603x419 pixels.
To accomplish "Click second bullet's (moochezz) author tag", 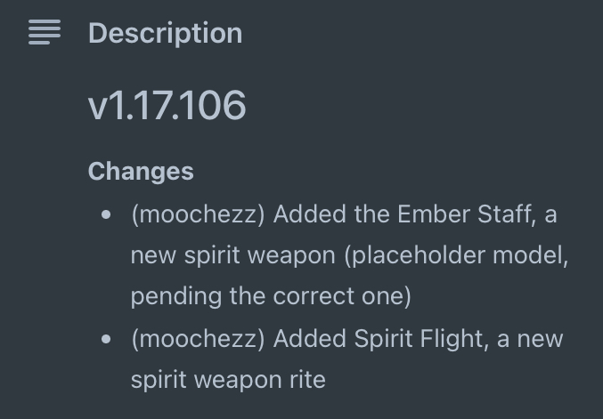I will [198, 339].
